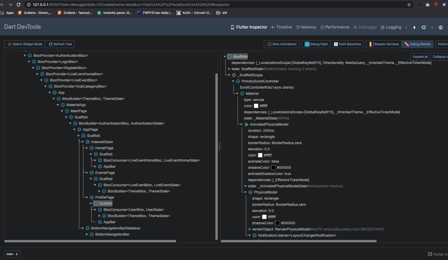This screenshot has height=260, width=448.
Task: Switch to the Memory tab
Action: tap(306, 27)
